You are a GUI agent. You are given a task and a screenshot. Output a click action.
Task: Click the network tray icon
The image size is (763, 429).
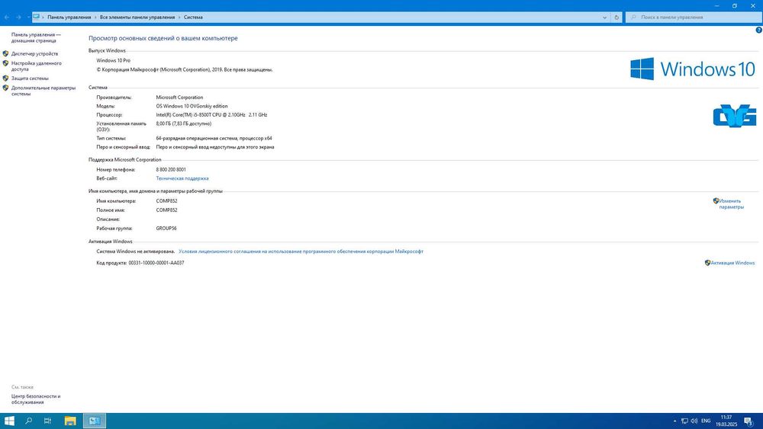684,421
